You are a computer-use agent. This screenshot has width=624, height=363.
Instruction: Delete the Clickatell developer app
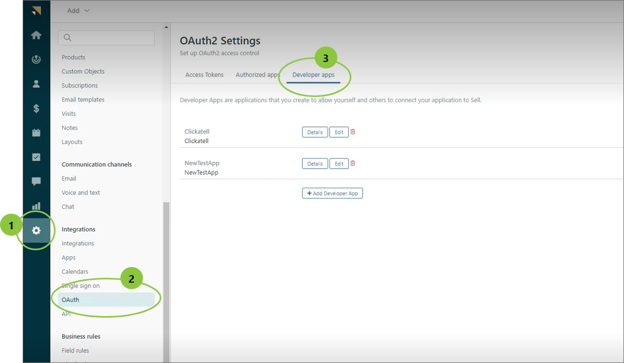[x=353, y=132]
